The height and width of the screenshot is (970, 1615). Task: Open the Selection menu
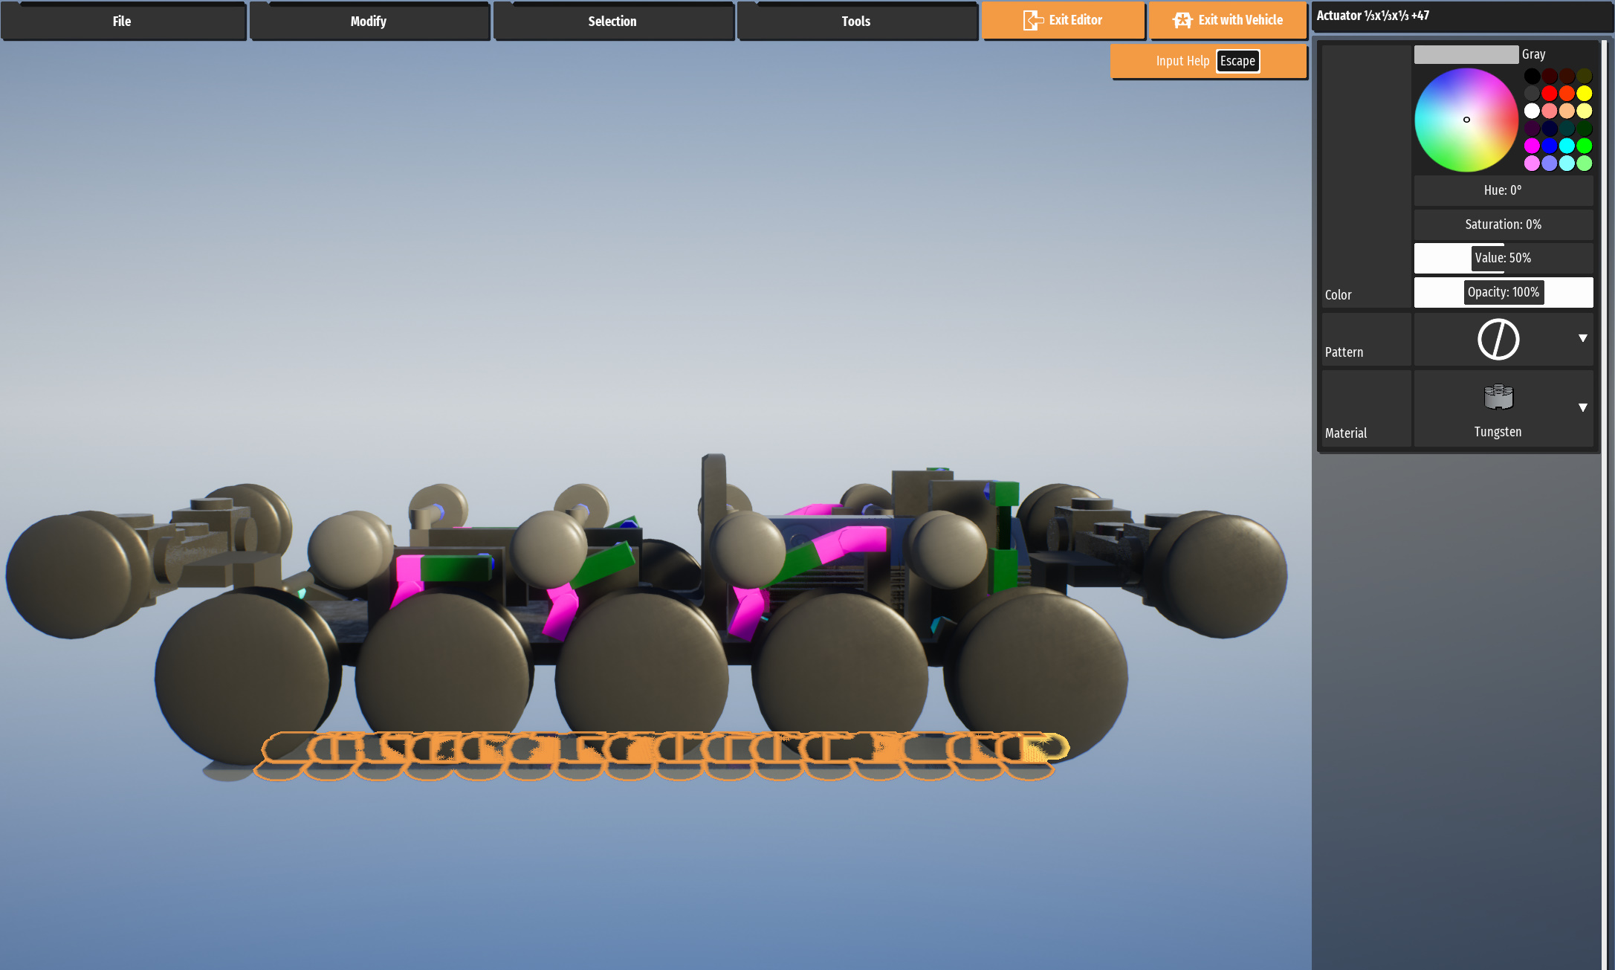612,22
